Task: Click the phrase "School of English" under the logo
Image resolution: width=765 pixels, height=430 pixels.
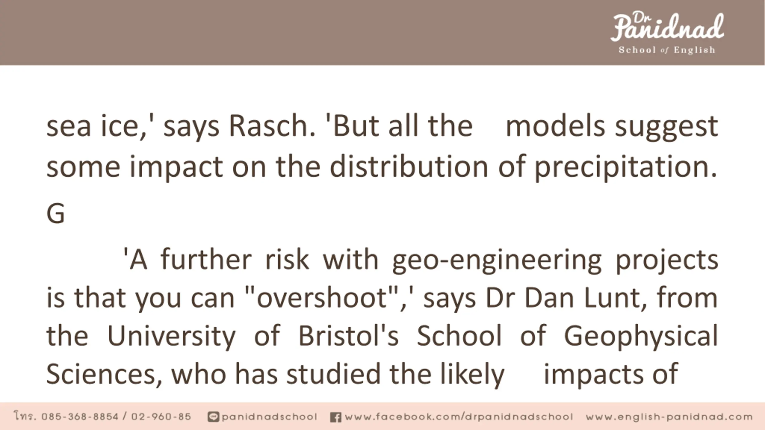Action: pyautogui.click(x=667, y=50)
